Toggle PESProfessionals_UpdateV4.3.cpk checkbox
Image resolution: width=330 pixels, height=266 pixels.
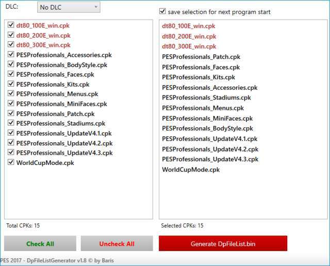coord(11,153)
